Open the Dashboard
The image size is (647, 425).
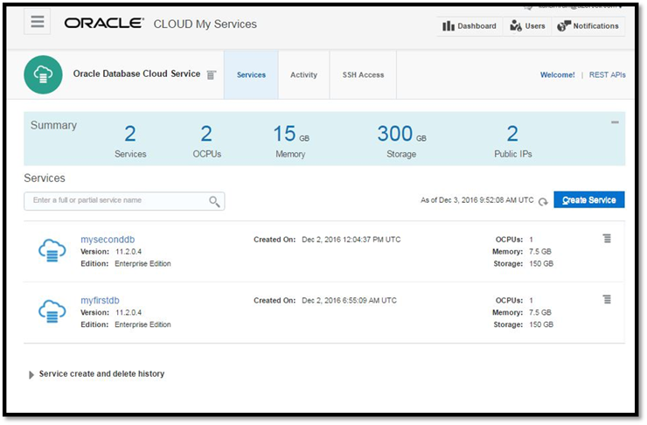(470, 26)
